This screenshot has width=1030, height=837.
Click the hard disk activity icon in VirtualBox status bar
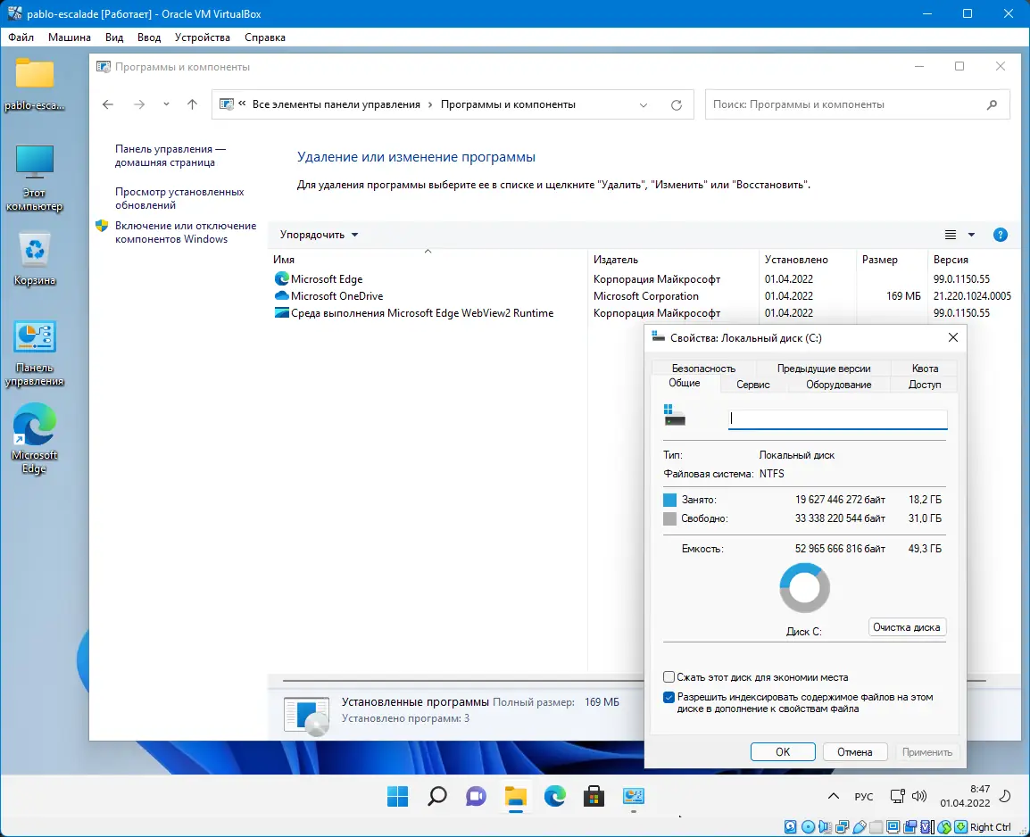[x=788, y=825]
